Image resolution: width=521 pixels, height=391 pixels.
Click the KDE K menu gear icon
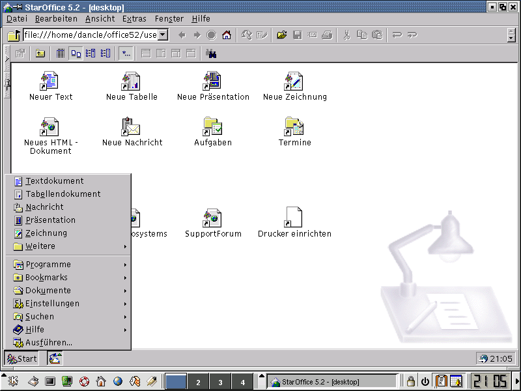click(x=12, y=381)
